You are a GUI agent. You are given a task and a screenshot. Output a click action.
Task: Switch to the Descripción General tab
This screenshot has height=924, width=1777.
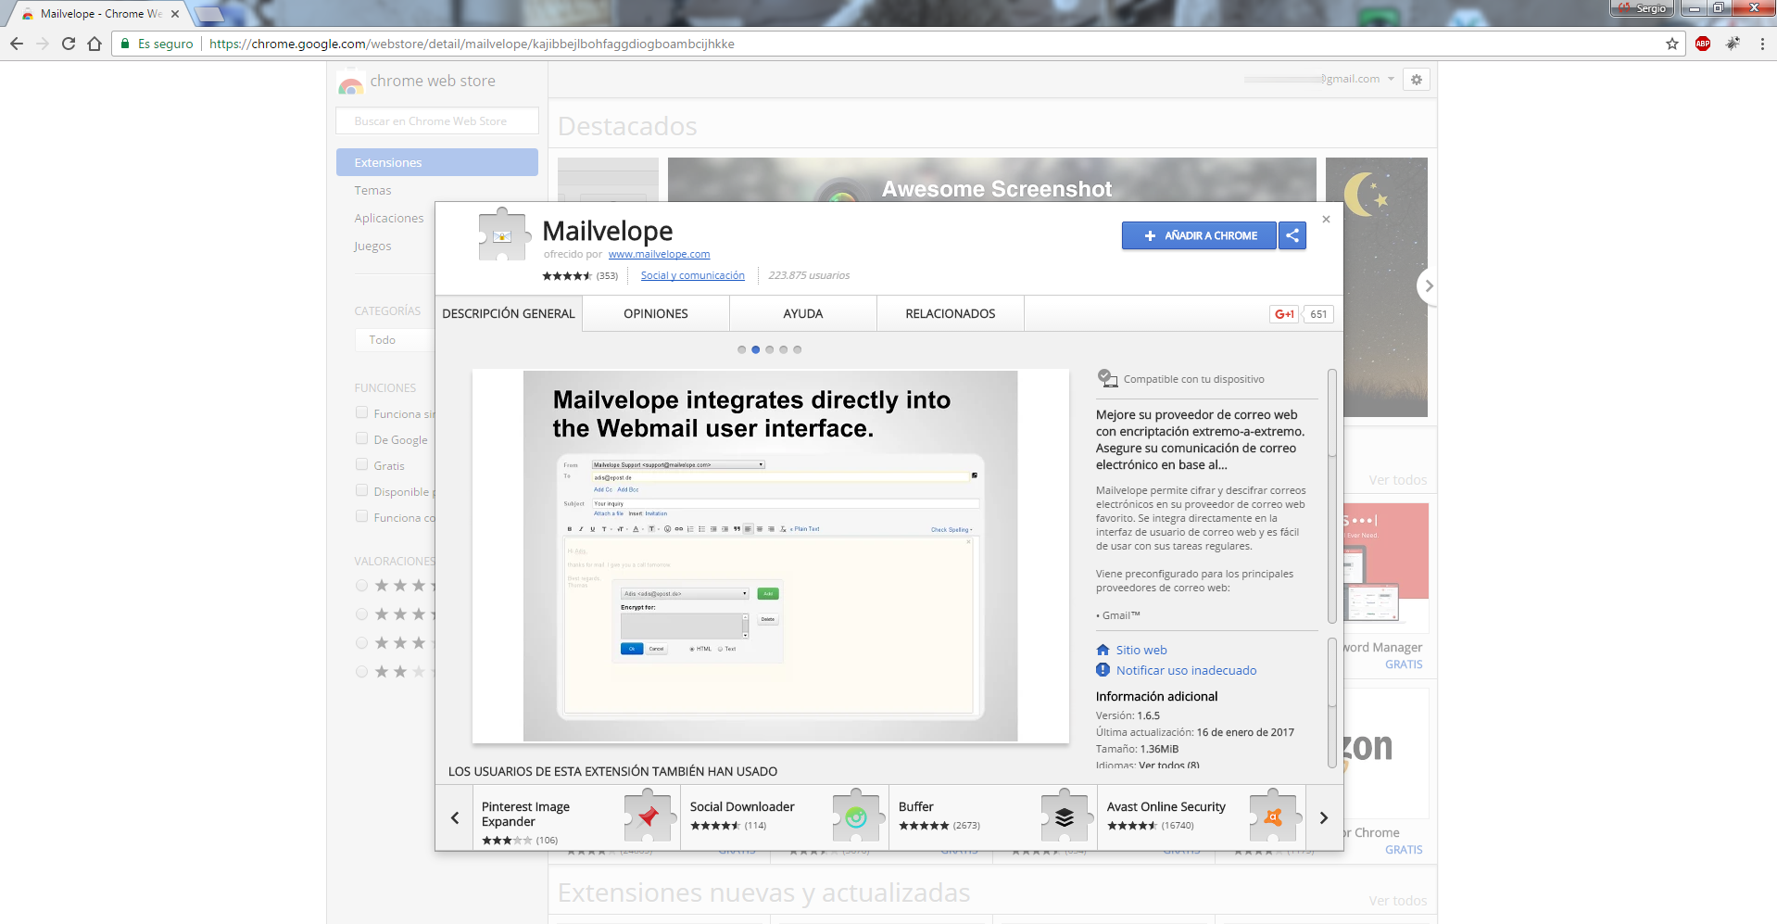coord(509,314)
